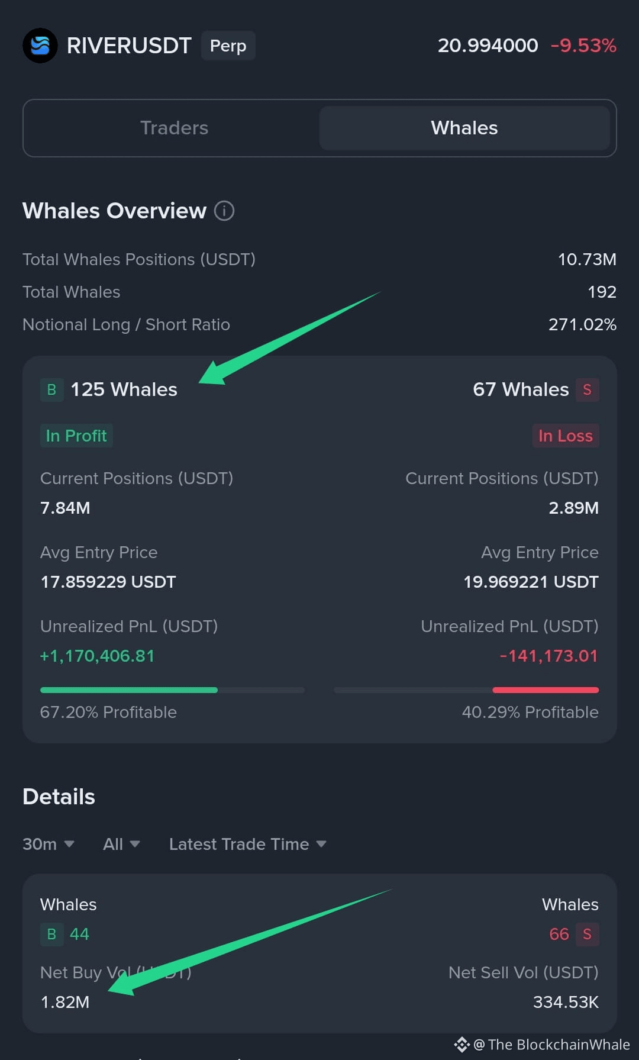Click the red S badge beside 67 Whales

[x=587, y=389]
